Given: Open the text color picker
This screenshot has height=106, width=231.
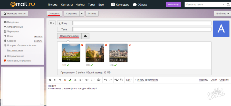Looking at the screenshot, I should point(65,80).
